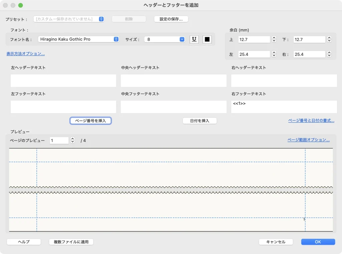Screen dimensions: 342x254
Task: Click the Hiragino Kaku Gothic Pro font name
Action: coord(65,39)
